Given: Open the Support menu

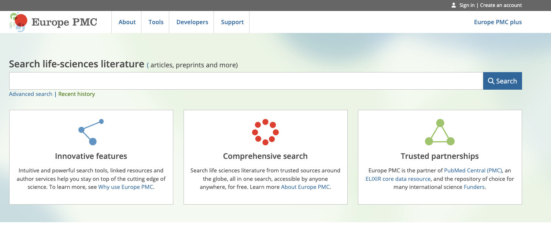Looking at the screenshot, I should (232, 22).
